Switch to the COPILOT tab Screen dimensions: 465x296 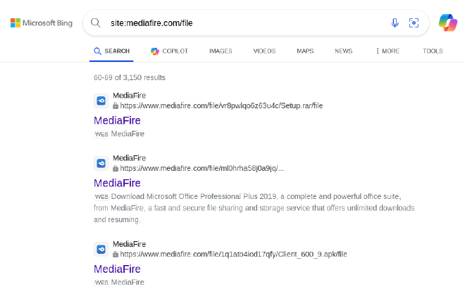(169, 51)
